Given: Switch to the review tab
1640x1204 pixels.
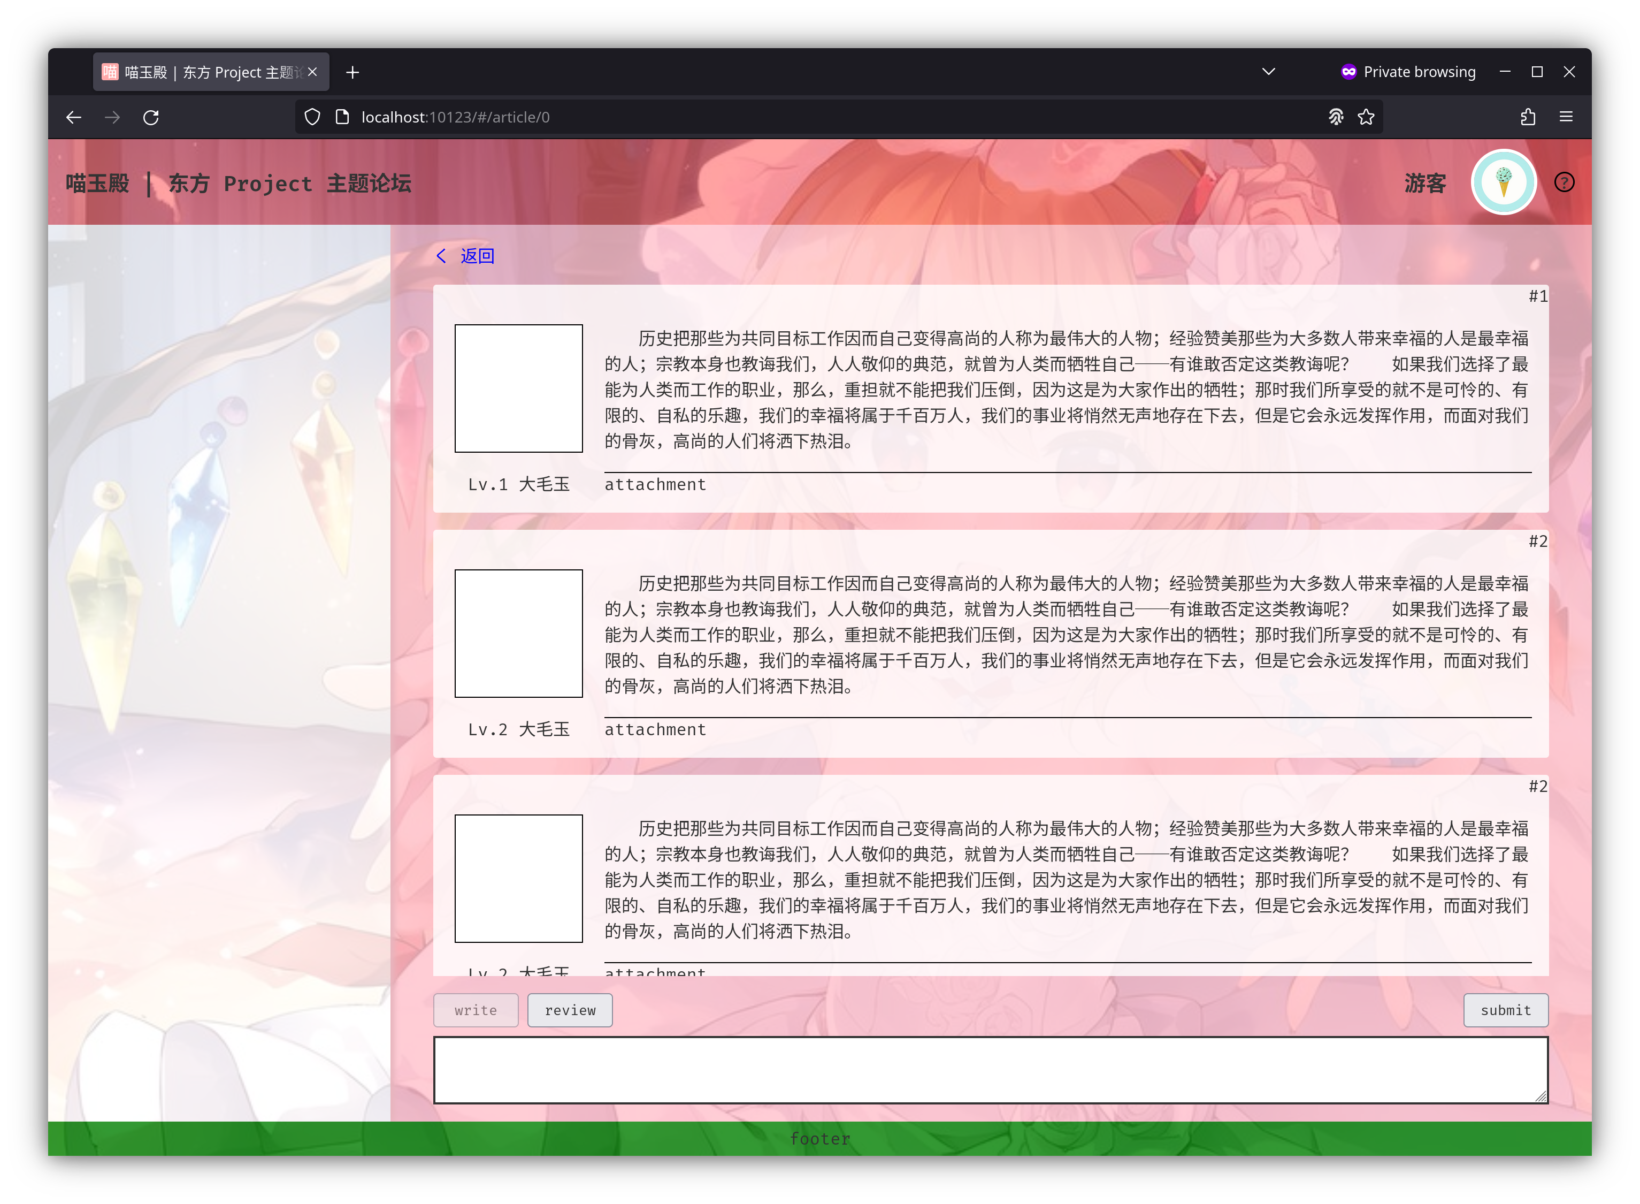Looking at the screenshot, I should coord(570,1010).
